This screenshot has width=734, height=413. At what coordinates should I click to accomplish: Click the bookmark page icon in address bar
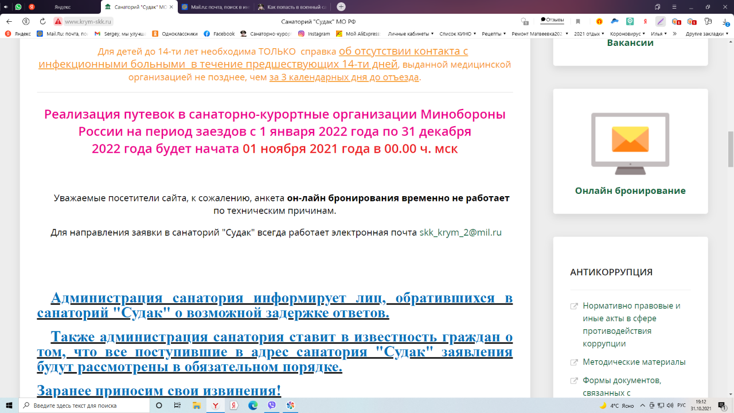pyautogui.click(x=578, y=21)
